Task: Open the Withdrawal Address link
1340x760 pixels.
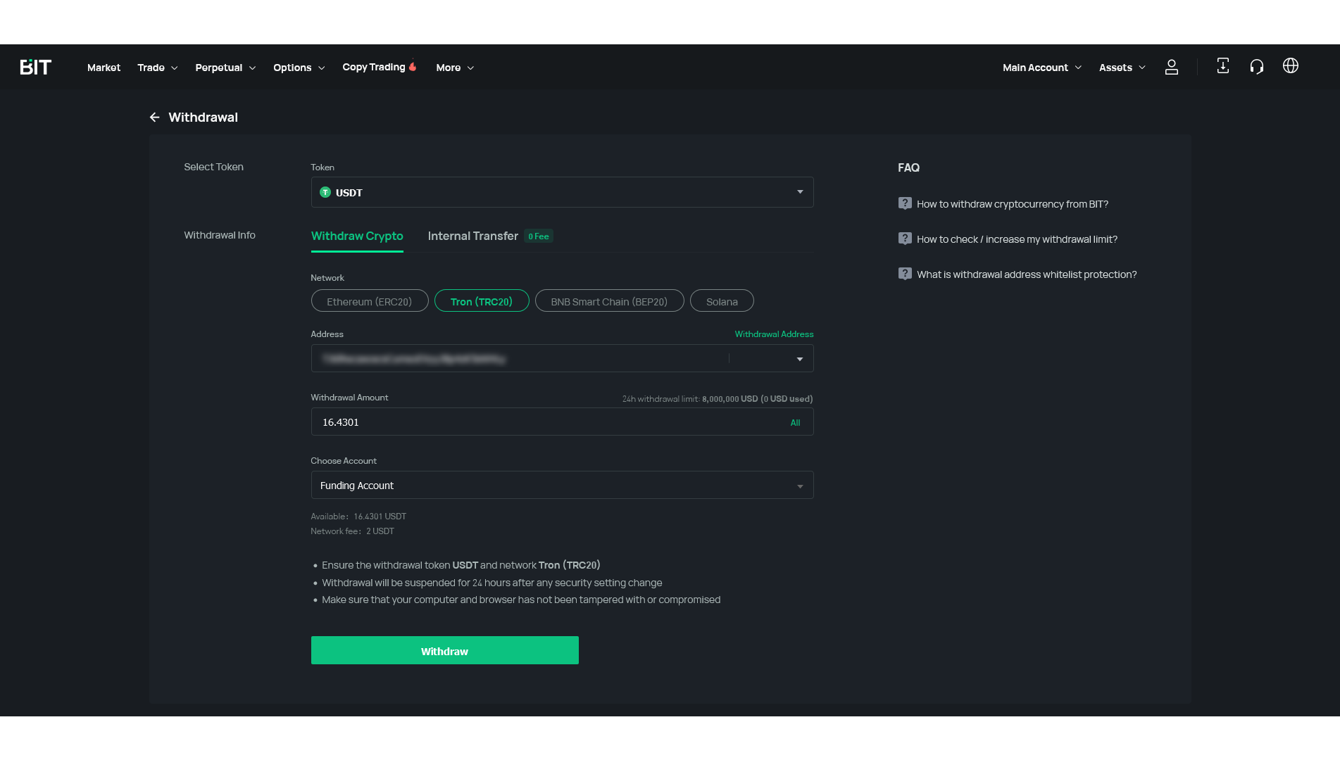Action: pos(774,334)
